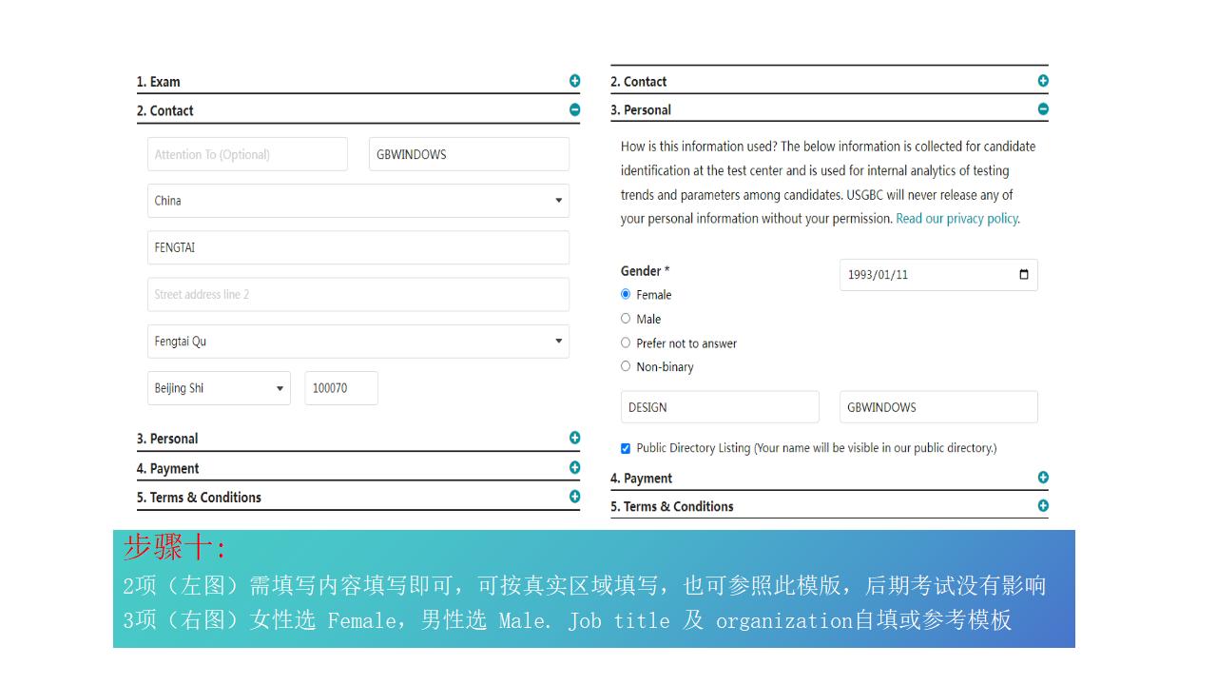
Task: Choose Prefer not to answer option
Action: coord(626,342)
